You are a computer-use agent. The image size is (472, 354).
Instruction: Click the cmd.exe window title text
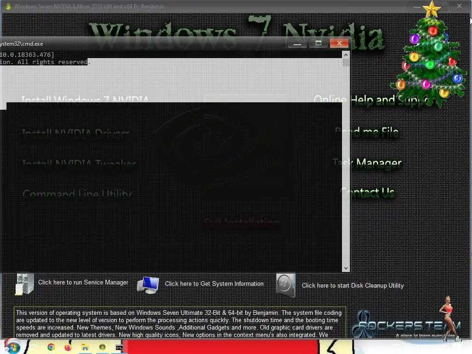[21, 44]
